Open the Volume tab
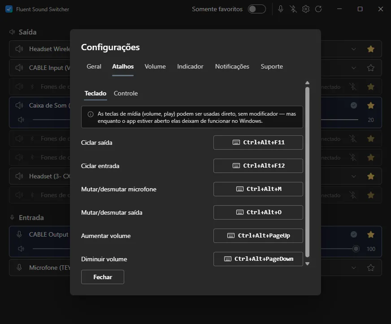Viewport: 391px width, 324px height. point(155,66)
